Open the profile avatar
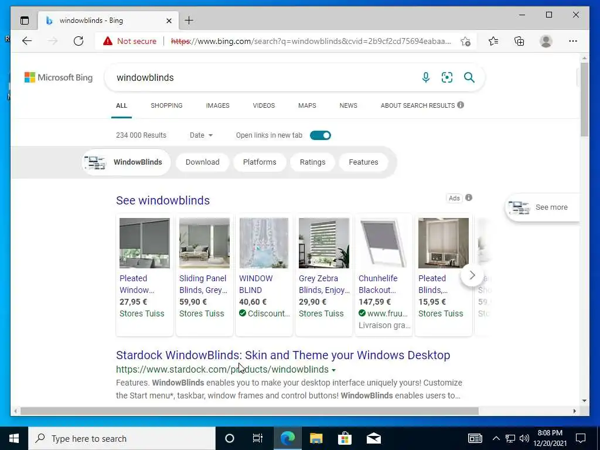600x450 pixels. tap(546, 41)
